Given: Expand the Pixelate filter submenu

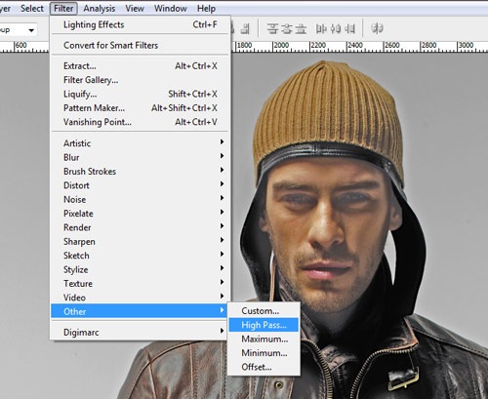Looking at the screenshot, I should pos(140,213).
